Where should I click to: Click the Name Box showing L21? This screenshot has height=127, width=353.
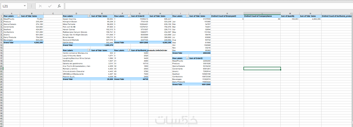click(12, 6)
